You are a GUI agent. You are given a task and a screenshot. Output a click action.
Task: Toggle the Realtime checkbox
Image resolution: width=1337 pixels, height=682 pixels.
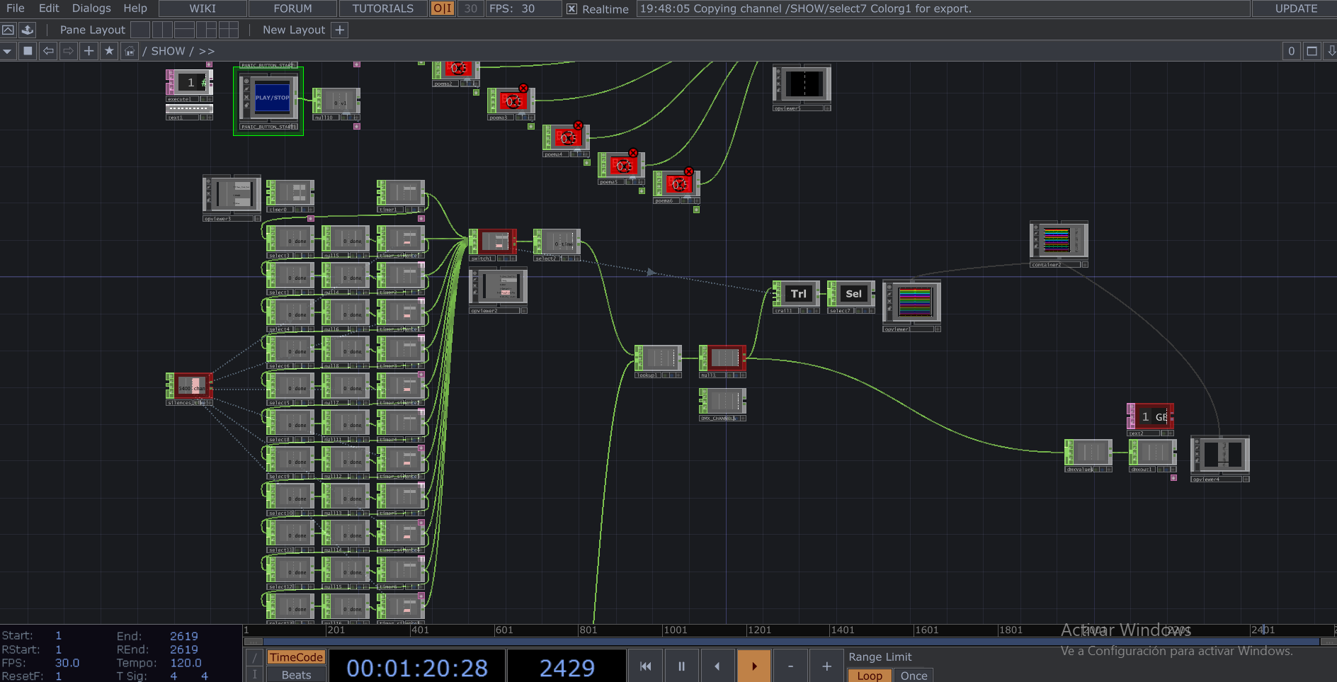[572, 9]
